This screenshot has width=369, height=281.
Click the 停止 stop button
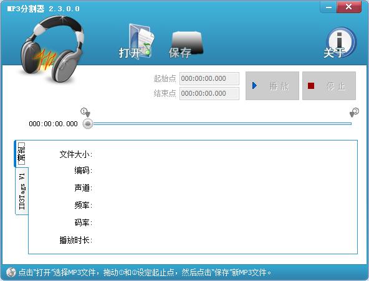(x=329, y=86)
